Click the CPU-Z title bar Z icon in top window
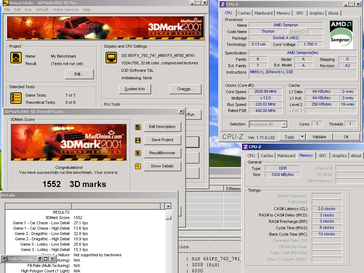The height and width of the screenshot is (273, 364). (223, 4)
